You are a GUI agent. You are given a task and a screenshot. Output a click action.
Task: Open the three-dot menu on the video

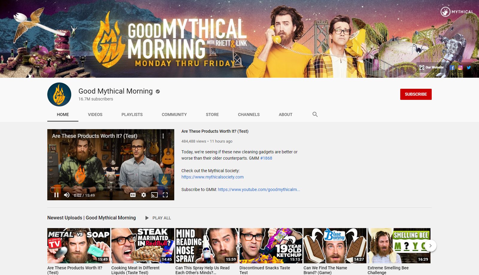[x=163, y=136]
